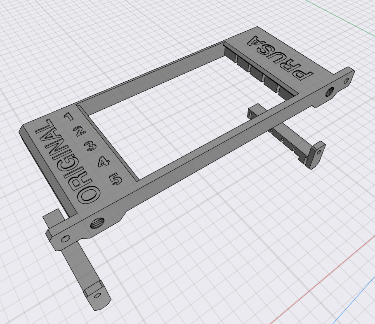Click the small hole at the frame's bottom-left tip
Image resolution: width=375 pixels, height=324 pixels.
coord(65,238)
